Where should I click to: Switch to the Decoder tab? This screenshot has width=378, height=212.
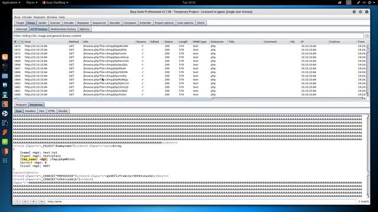tap(115, 23)
